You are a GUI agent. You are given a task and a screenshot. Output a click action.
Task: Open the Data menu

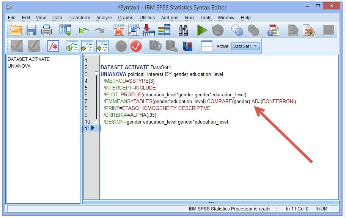[57, 18]
